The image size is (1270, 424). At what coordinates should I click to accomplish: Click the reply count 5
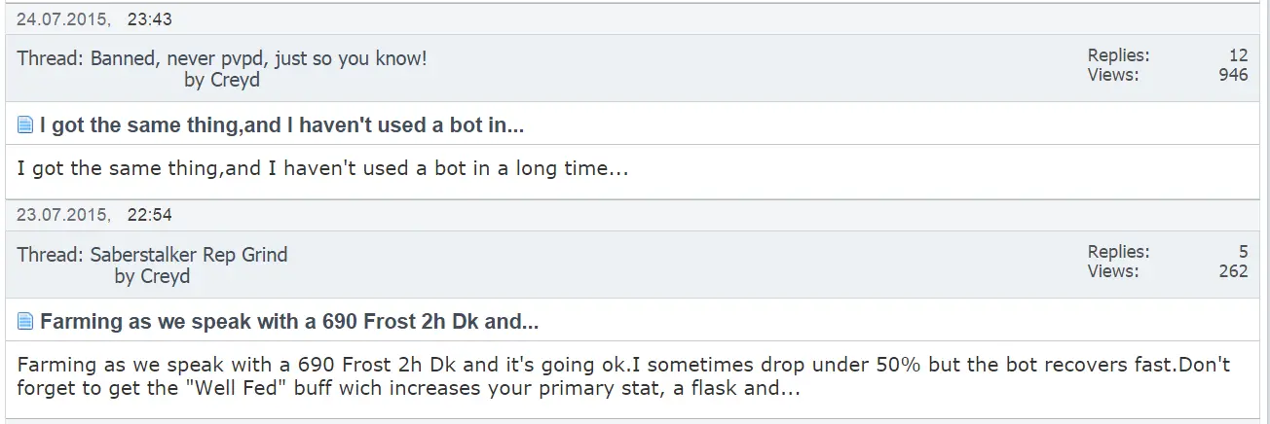pyautogui.click(x=1243, y=252)
